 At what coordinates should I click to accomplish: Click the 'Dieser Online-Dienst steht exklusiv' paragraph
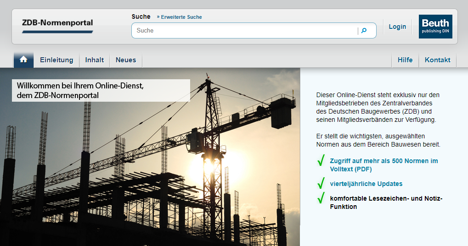(378, 107)
